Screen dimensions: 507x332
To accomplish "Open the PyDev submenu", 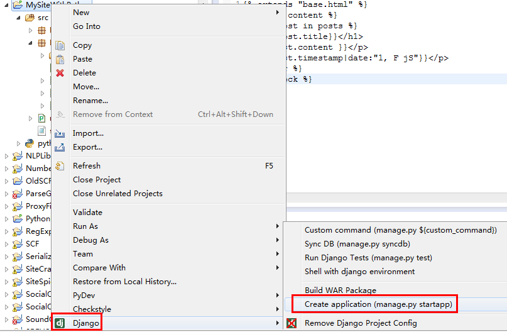I will pyautogui.click(x=84, y=296).
